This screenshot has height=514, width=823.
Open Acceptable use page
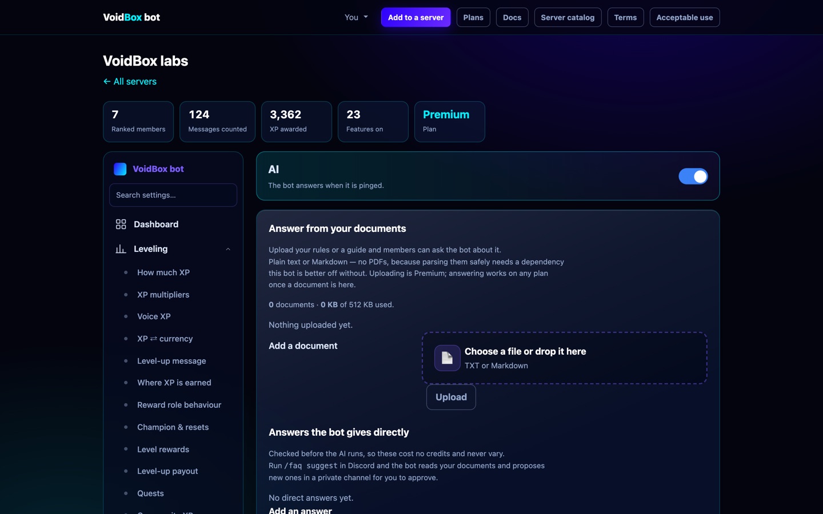click(685, 18)
